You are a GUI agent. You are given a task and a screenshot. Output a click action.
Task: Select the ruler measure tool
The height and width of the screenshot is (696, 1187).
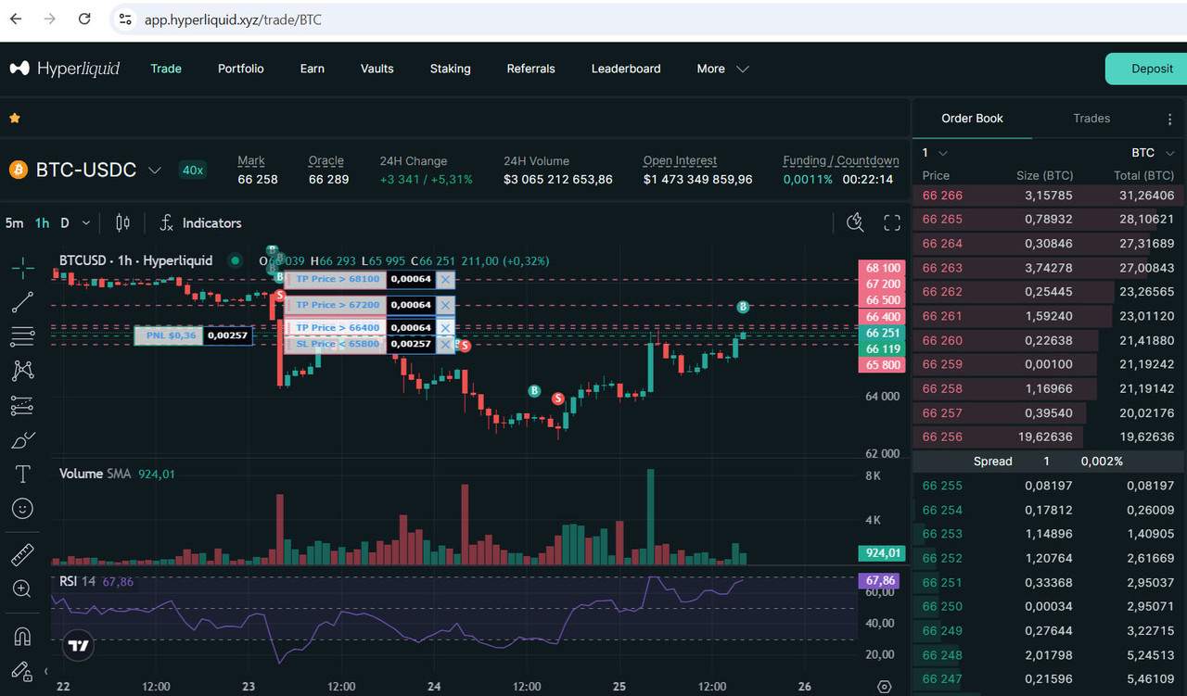23,555
